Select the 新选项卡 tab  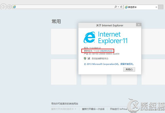141,7
